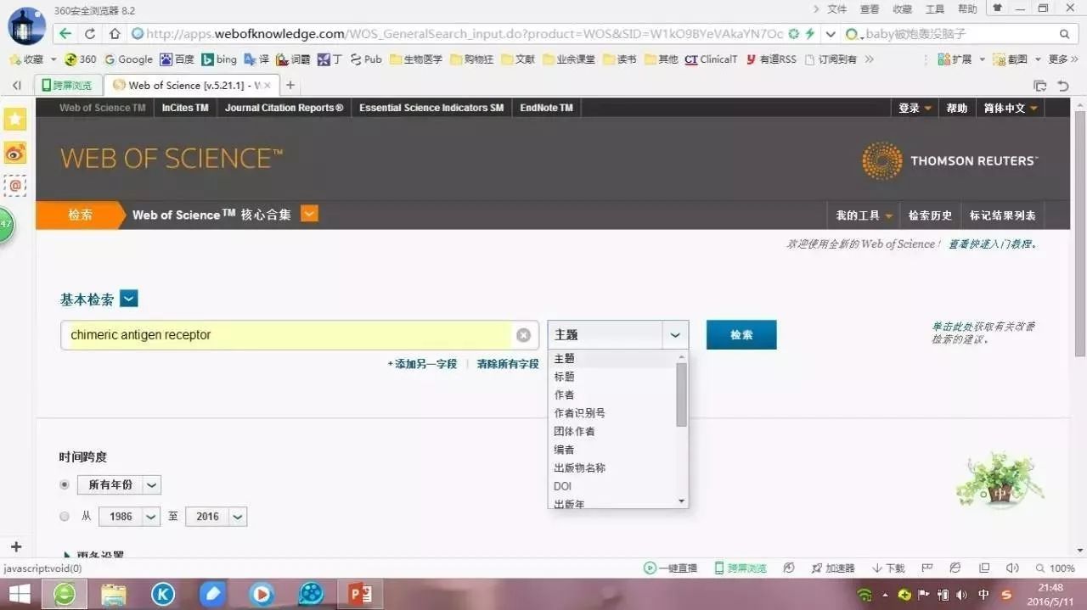Screen dimensions: 1087x610
Task: Open the ClinicalT bookmark
Action: pos(712,59)
